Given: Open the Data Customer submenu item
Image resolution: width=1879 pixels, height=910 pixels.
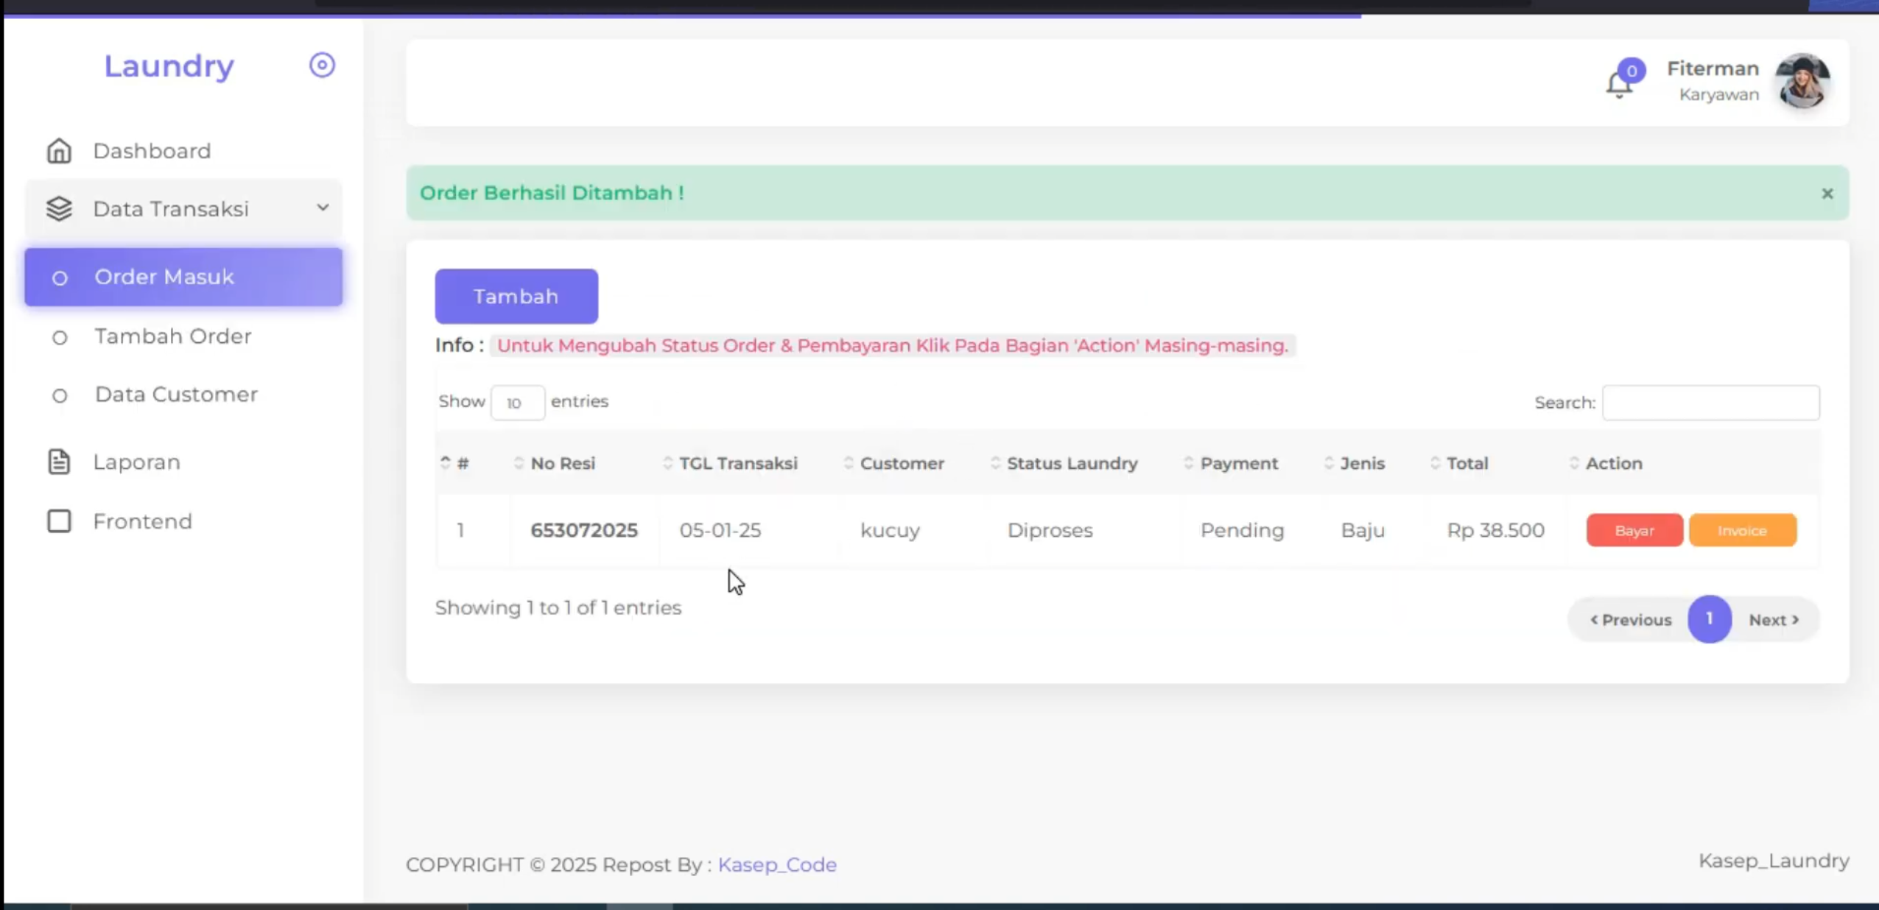Looking at the screenshot, I should 176,395.
